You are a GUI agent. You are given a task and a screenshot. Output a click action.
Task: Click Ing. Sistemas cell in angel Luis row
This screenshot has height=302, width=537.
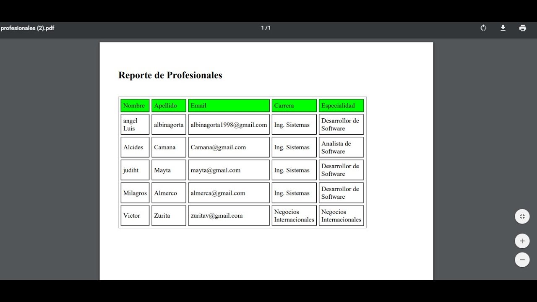[294, 125]
